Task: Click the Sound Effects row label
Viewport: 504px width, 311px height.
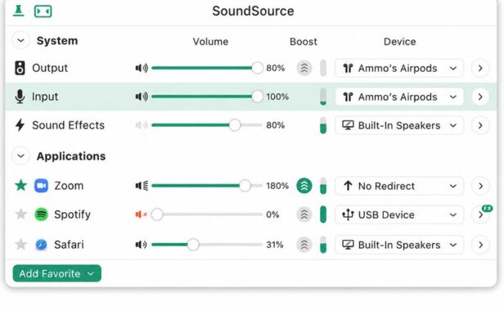Action: (x=68, y=125)
